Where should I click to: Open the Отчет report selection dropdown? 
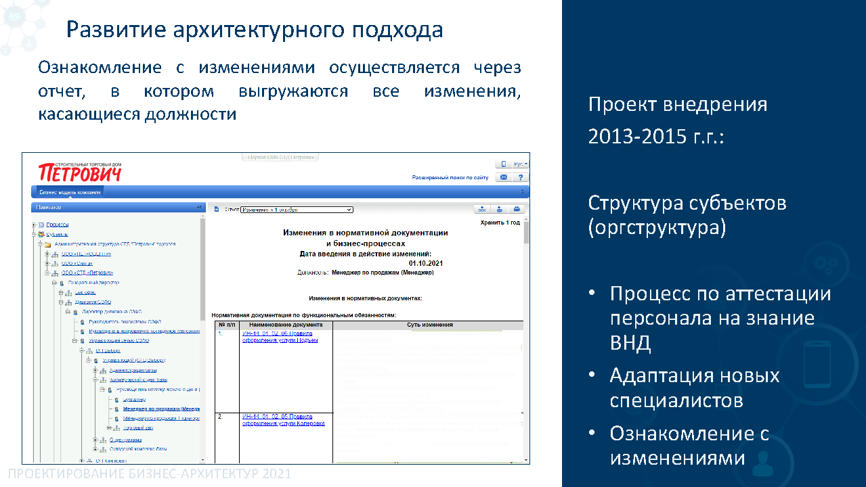297,209
